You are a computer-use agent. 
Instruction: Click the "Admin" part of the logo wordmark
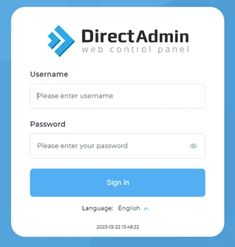pyautogui.click(x=162, y=36)
